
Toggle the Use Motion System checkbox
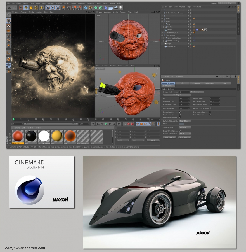[180, 118]
